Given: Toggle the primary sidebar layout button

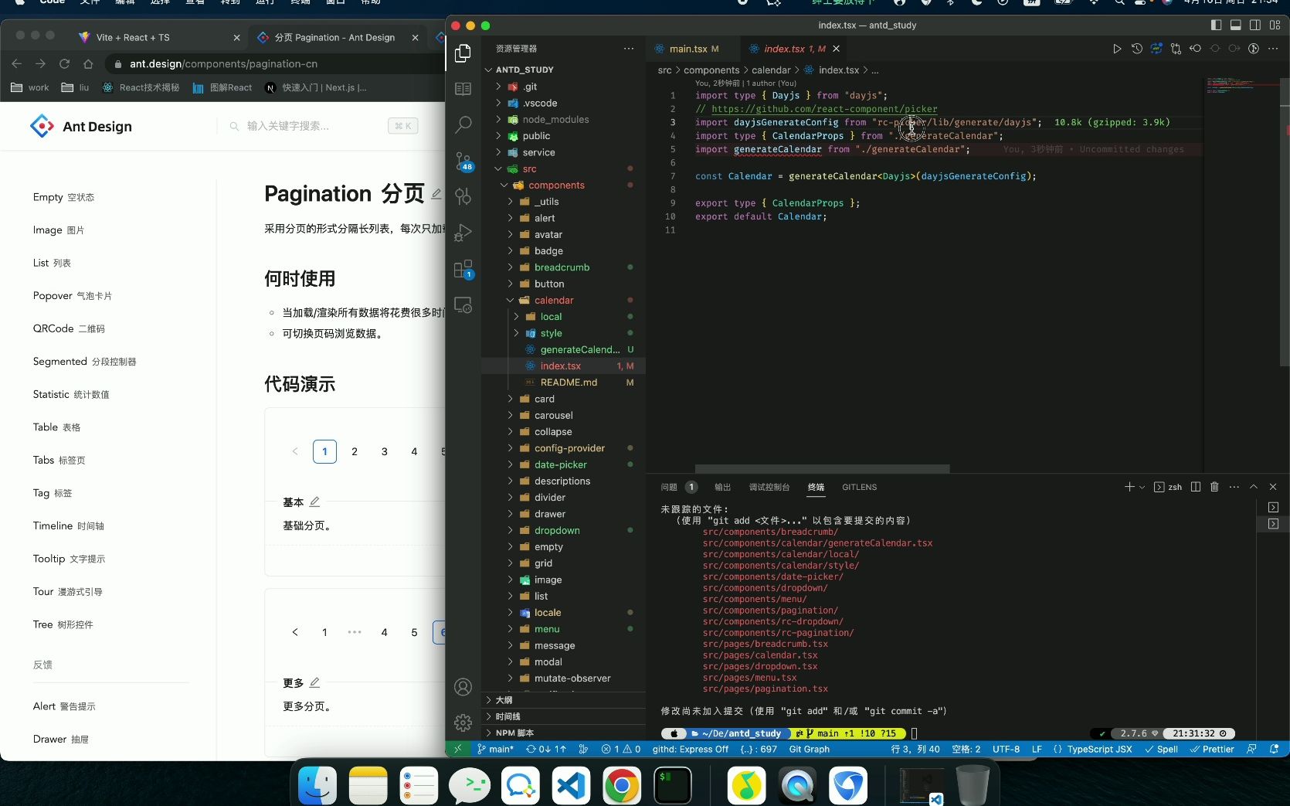Looking at the screenshot, I should [1216, 26].
